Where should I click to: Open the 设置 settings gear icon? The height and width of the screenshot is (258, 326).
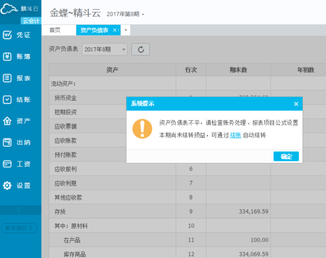point(7,186)
